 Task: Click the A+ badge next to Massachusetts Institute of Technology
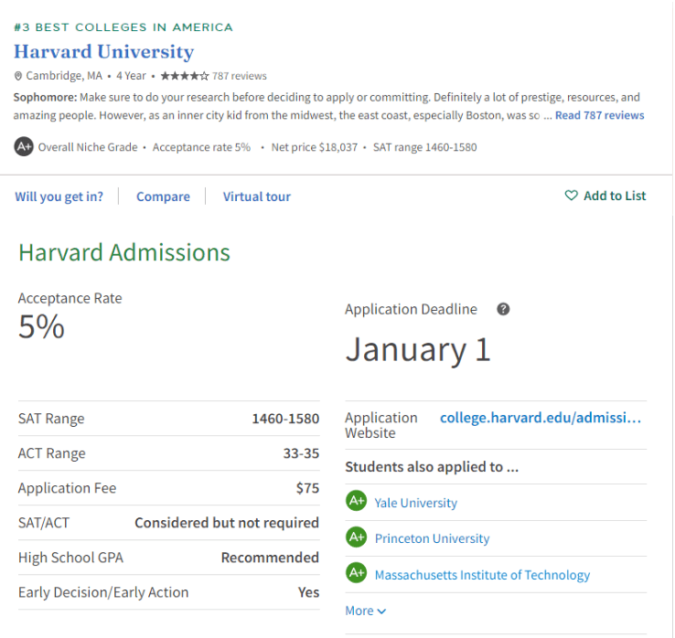click(x=356, y=572)
